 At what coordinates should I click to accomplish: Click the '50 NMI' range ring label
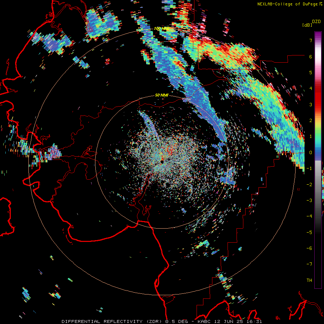point(162,95)
